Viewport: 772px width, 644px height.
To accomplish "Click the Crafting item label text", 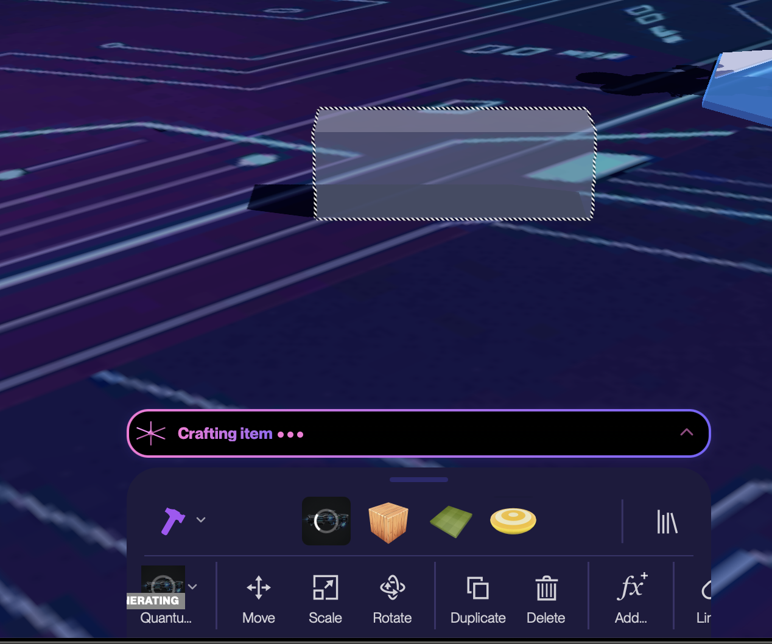I will (225, 433).
